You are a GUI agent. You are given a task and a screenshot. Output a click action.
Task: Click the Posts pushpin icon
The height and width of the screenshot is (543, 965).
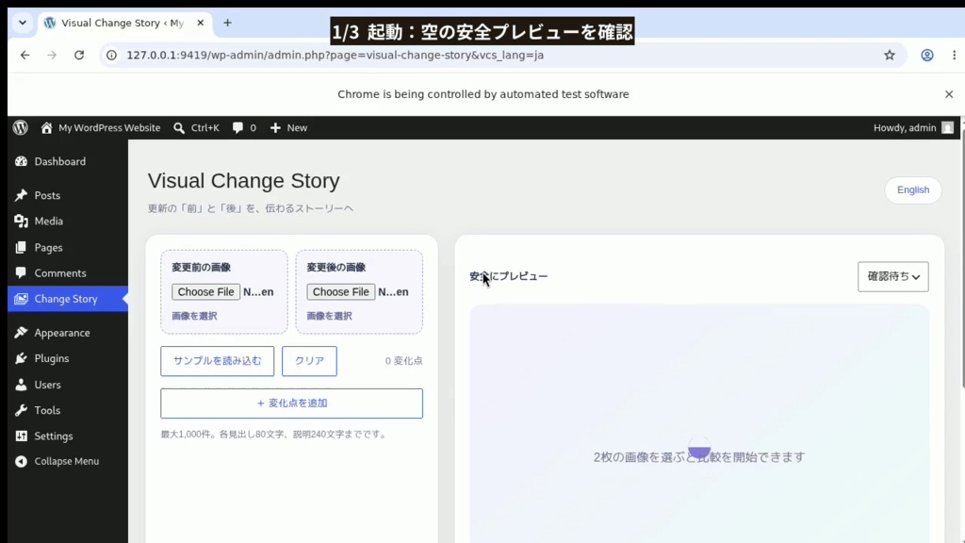tap(21, 195)
